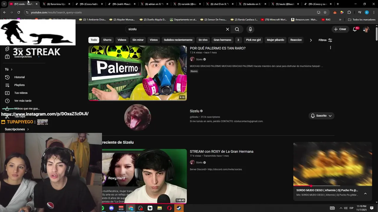Open the Filtros panel

pos(325,40)
